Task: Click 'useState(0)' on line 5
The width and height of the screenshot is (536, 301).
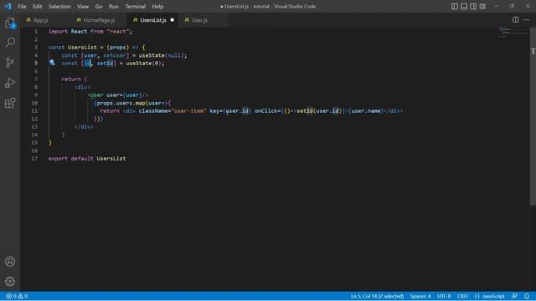Action: coord(143,64)
